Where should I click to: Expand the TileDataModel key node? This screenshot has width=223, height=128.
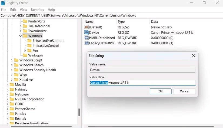[x=21, y=26]
